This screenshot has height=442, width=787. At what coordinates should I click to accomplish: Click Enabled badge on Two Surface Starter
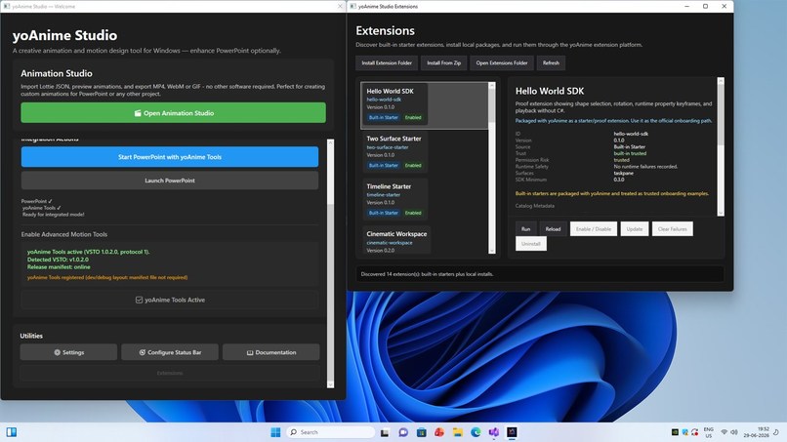point(413,165)
